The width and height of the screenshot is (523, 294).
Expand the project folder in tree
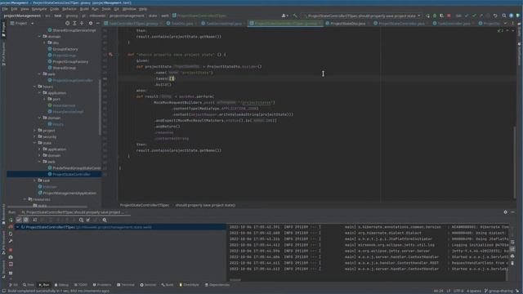(x=34, y=131)
